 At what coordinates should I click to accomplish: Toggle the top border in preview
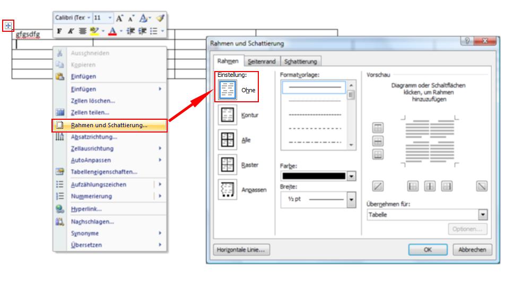[x=378, y=128]
